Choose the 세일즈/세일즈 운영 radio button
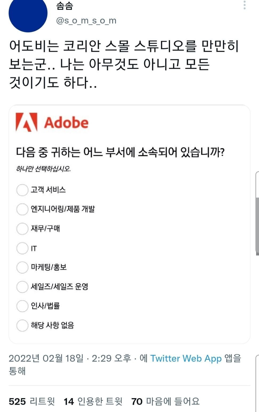259x412 pixels. 22,287
